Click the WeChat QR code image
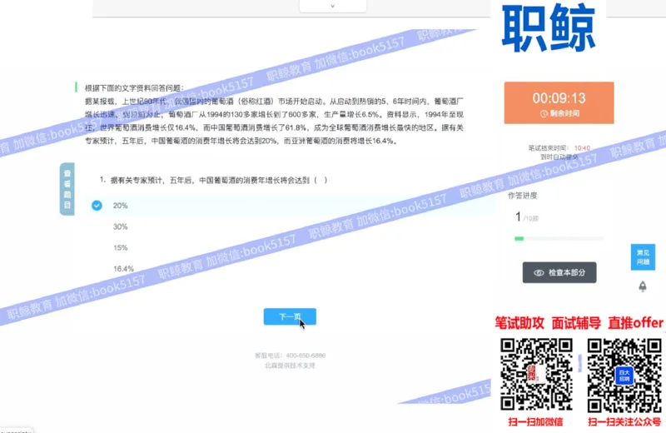Image resolution: width=666 pixels, height=433 pixels. tap(536, 375)
